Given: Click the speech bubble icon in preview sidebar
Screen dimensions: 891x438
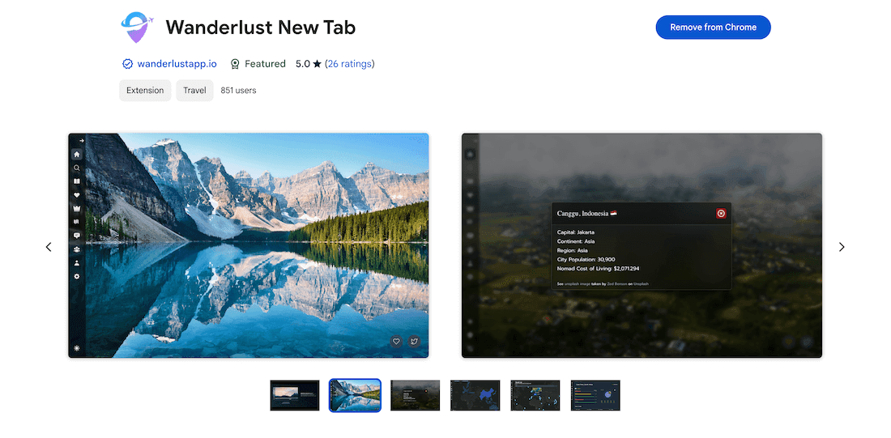Looking at the screenshot, I should point(77,236).
